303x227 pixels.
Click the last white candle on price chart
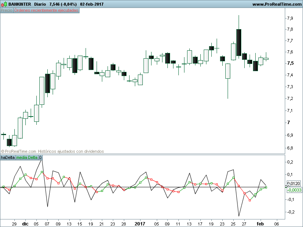pos(266,59)
